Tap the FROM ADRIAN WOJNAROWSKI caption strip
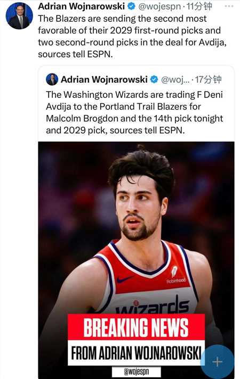The height and width of the screenshot is (379, 240). pos(136,353)
